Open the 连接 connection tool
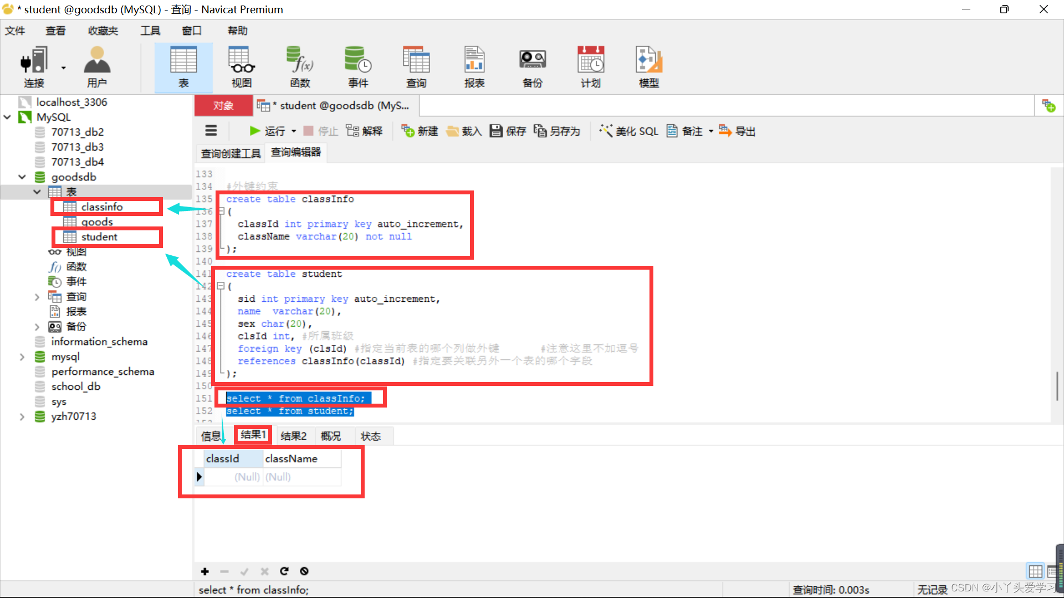This screenshot has width=1064, height=598. pyautogui.click(x=33, y=67)
